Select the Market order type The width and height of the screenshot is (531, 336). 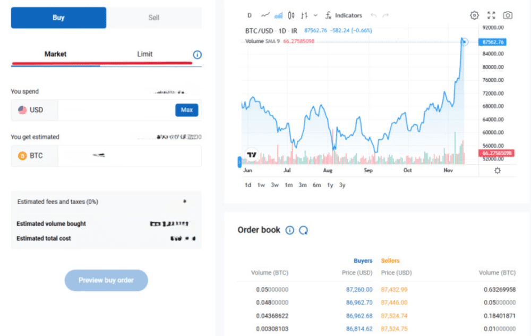[56, 54]
